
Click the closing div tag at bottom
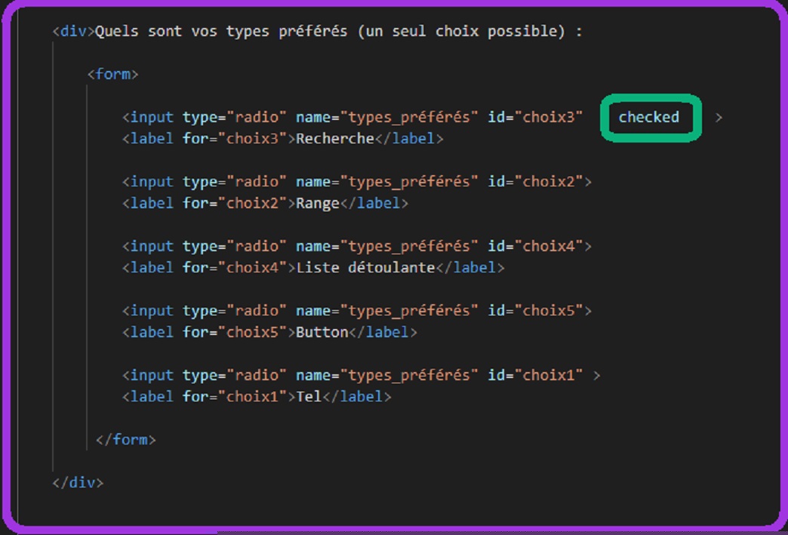tap(78, 482)
